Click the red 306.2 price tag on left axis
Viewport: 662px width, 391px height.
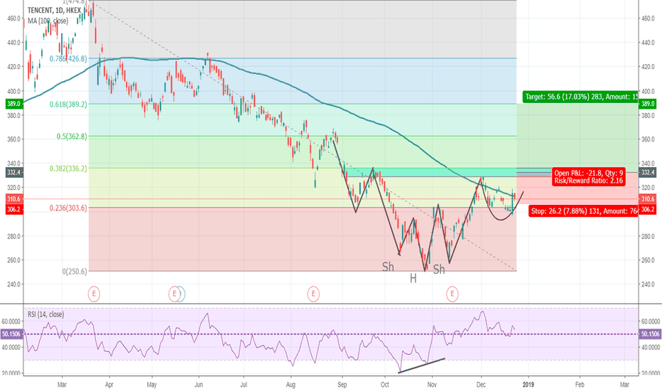point(14,209)
